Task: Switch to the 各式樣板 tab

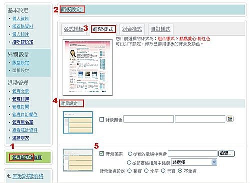Action: pos(74,29)
